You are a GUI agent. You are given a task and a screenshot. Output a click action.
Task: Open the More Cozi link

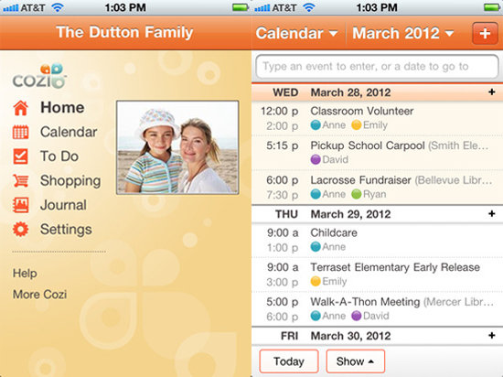coord(39,295)
